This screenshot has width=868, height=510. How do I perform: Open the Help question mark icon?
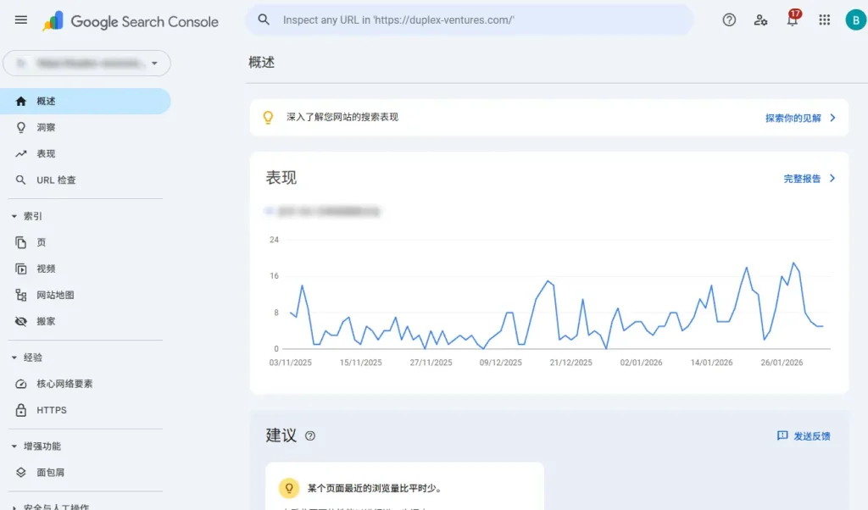729,19
